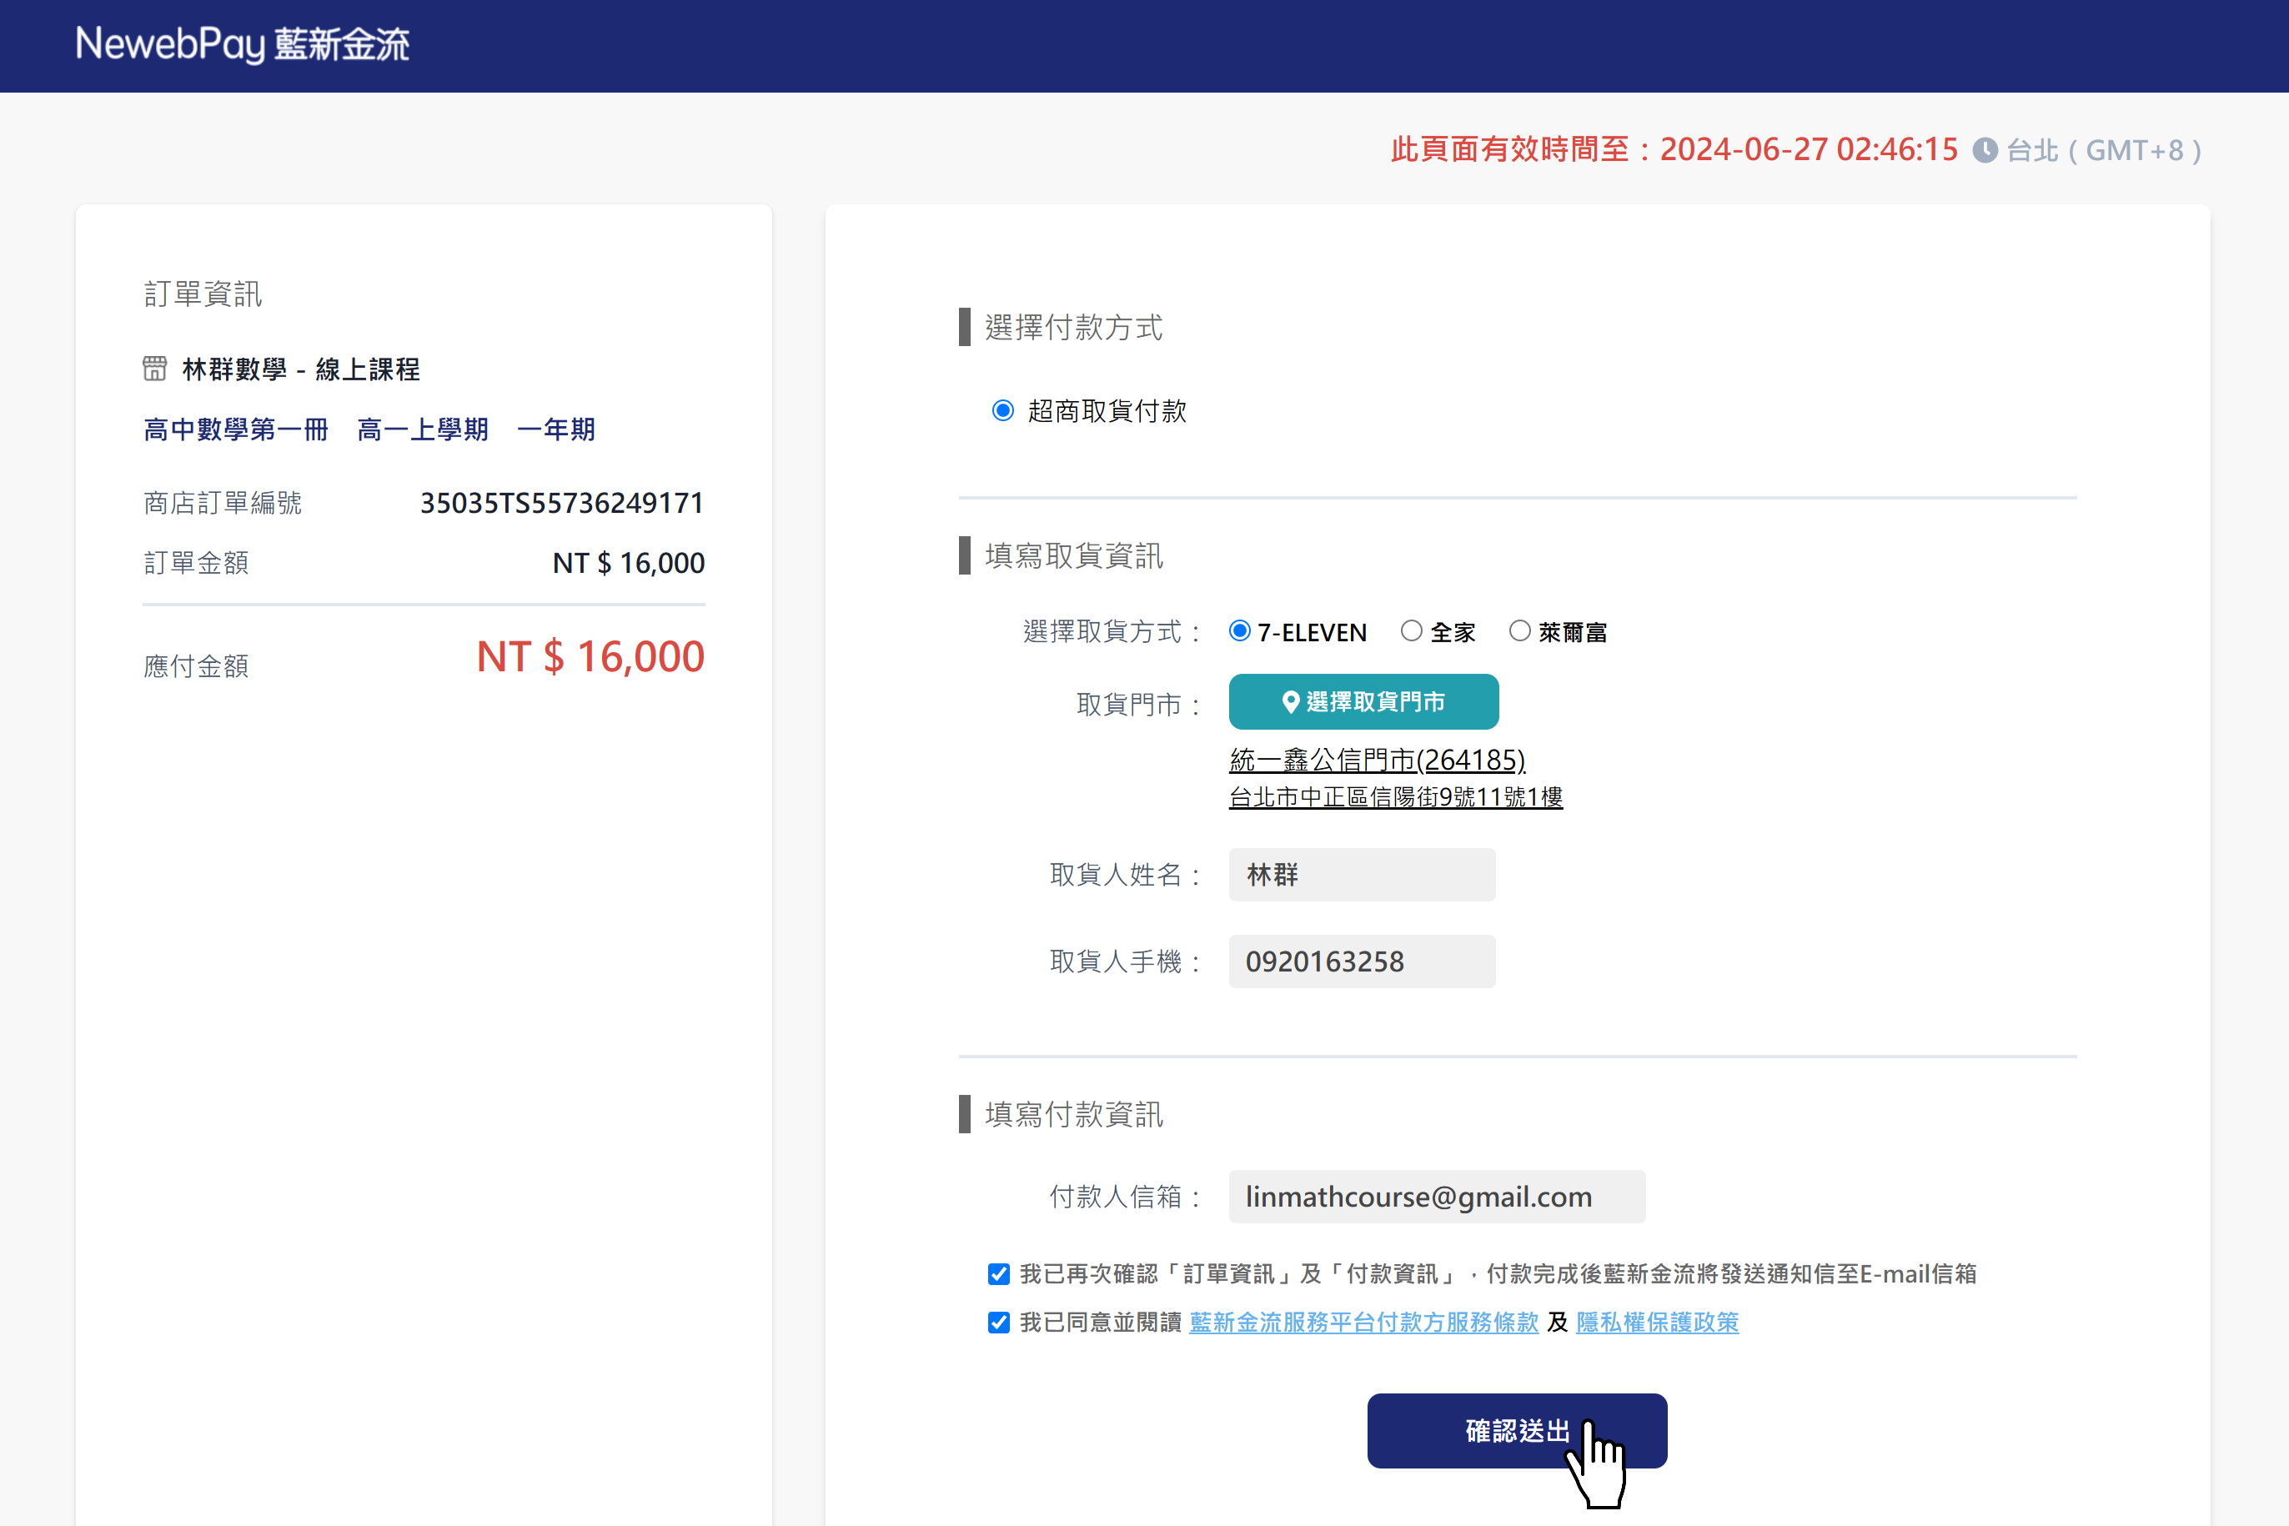
Task: Click the map pin icon on store button
Action: 1291,701
